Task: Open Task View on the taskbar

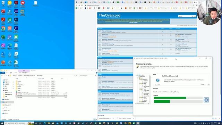Action: pos(40,123)
